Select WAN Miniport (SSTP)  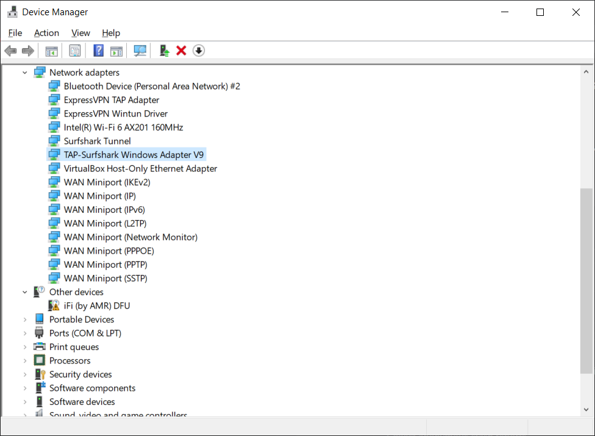tap(105, 278)
